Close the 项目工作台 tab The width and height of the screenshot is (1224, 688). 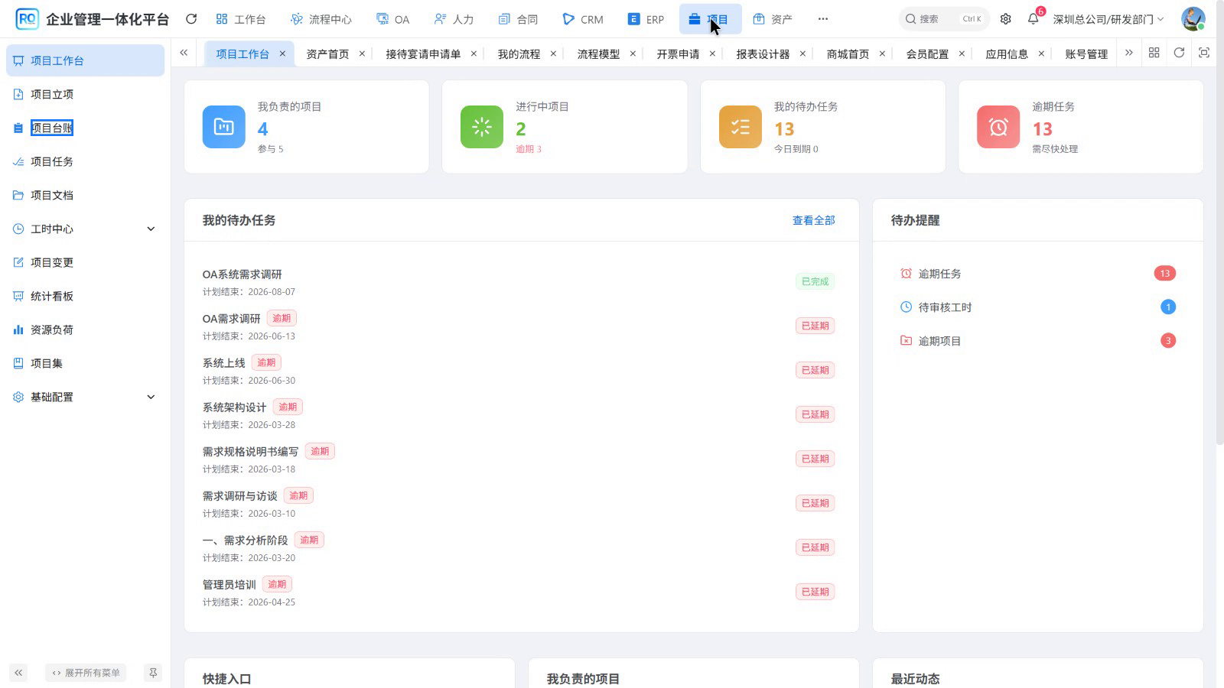click(282, 54)
